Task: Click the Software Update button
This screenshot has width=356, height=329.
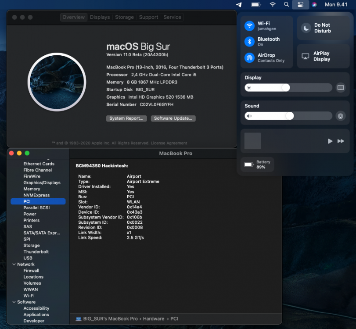Action: (x=173, y=118)
